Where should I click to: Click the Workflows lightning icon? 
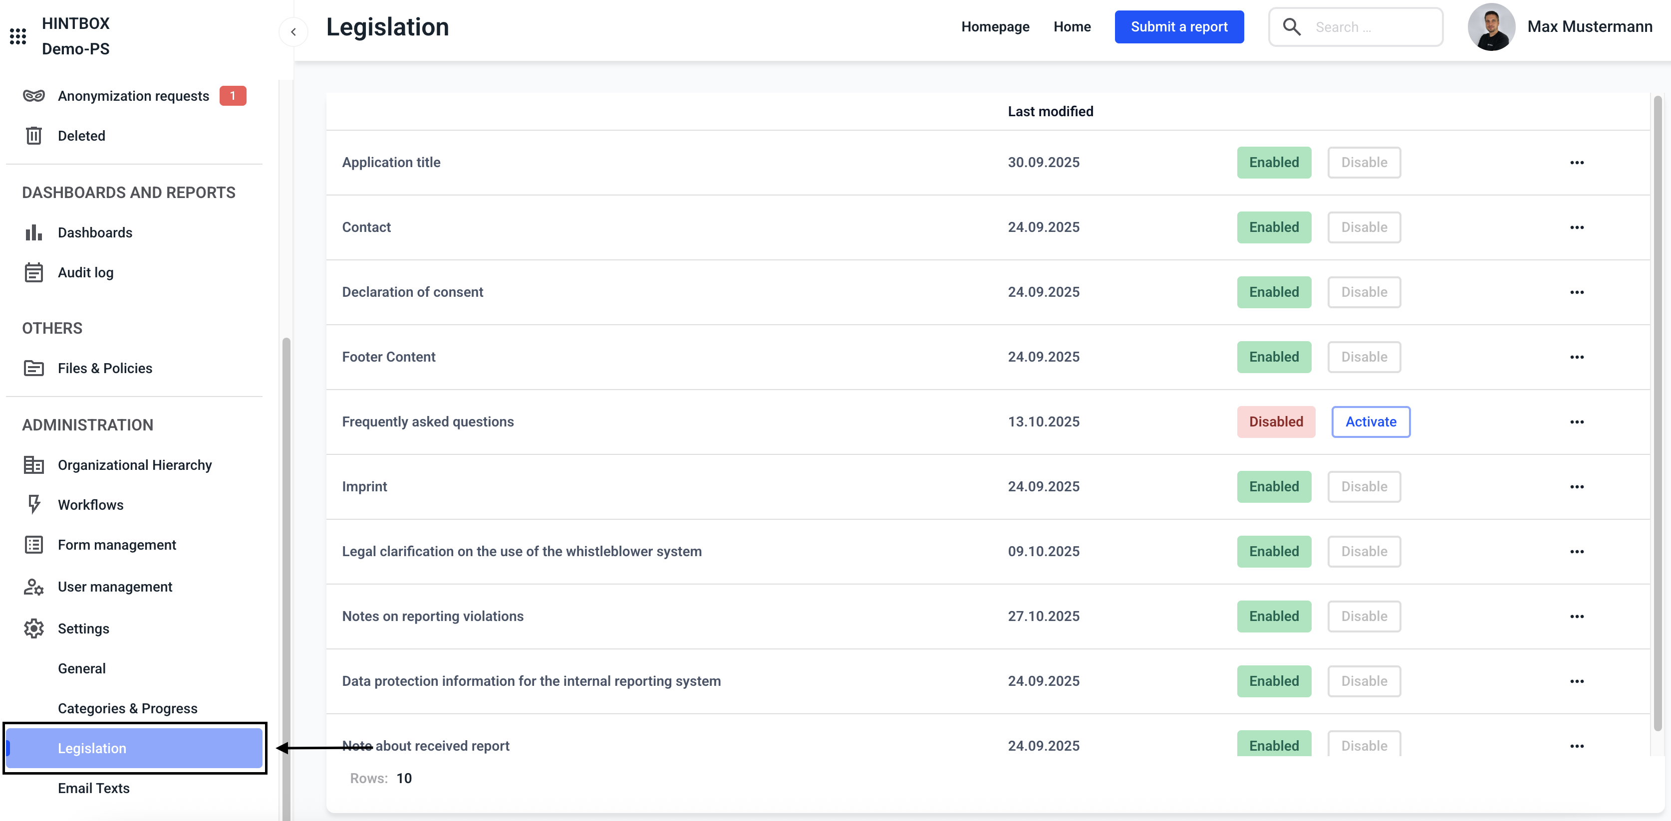click(x=34, y=505)
